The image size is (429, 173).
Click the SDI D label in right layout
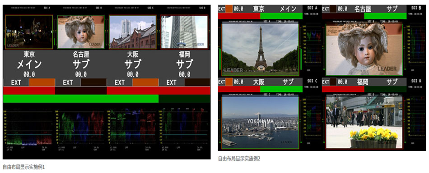click(x=416, y=81)
